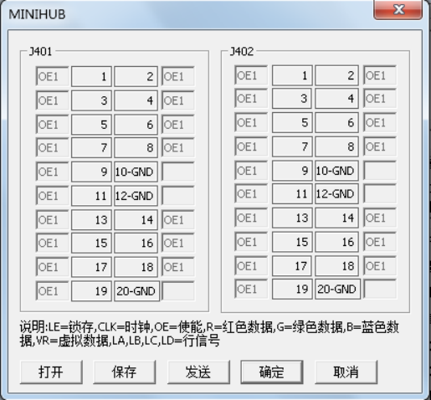Click the 发送 (Send) button
This screenshot has width=431, height=400.
point(198,372)
